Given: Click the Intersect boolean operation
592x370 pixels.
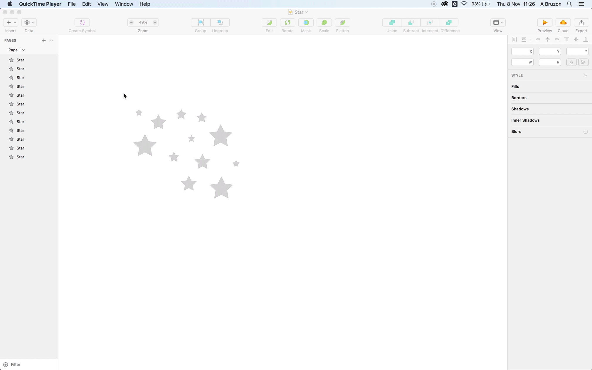Looking at the screenshot, I should click(430, 23).
